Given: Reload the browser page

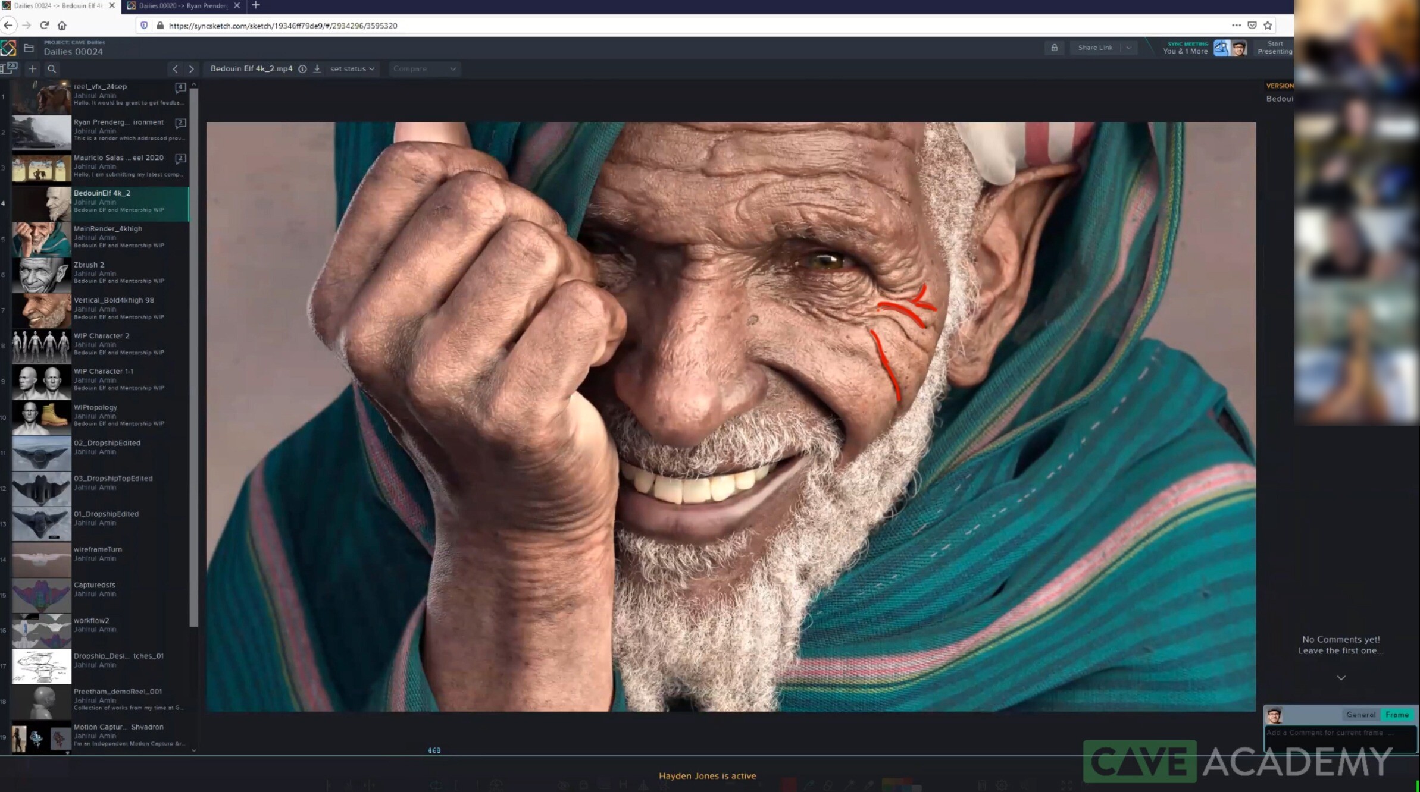Looking at the screenshot, I should [x=44, y=25].
